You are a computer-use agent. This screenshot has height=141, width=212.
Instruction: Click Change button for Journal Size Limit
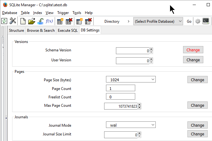(197, 134)
